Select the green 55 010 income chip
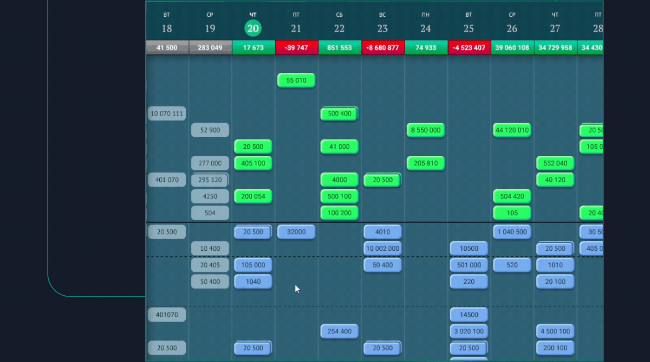 pyautogui.click(x=296, y=80)
